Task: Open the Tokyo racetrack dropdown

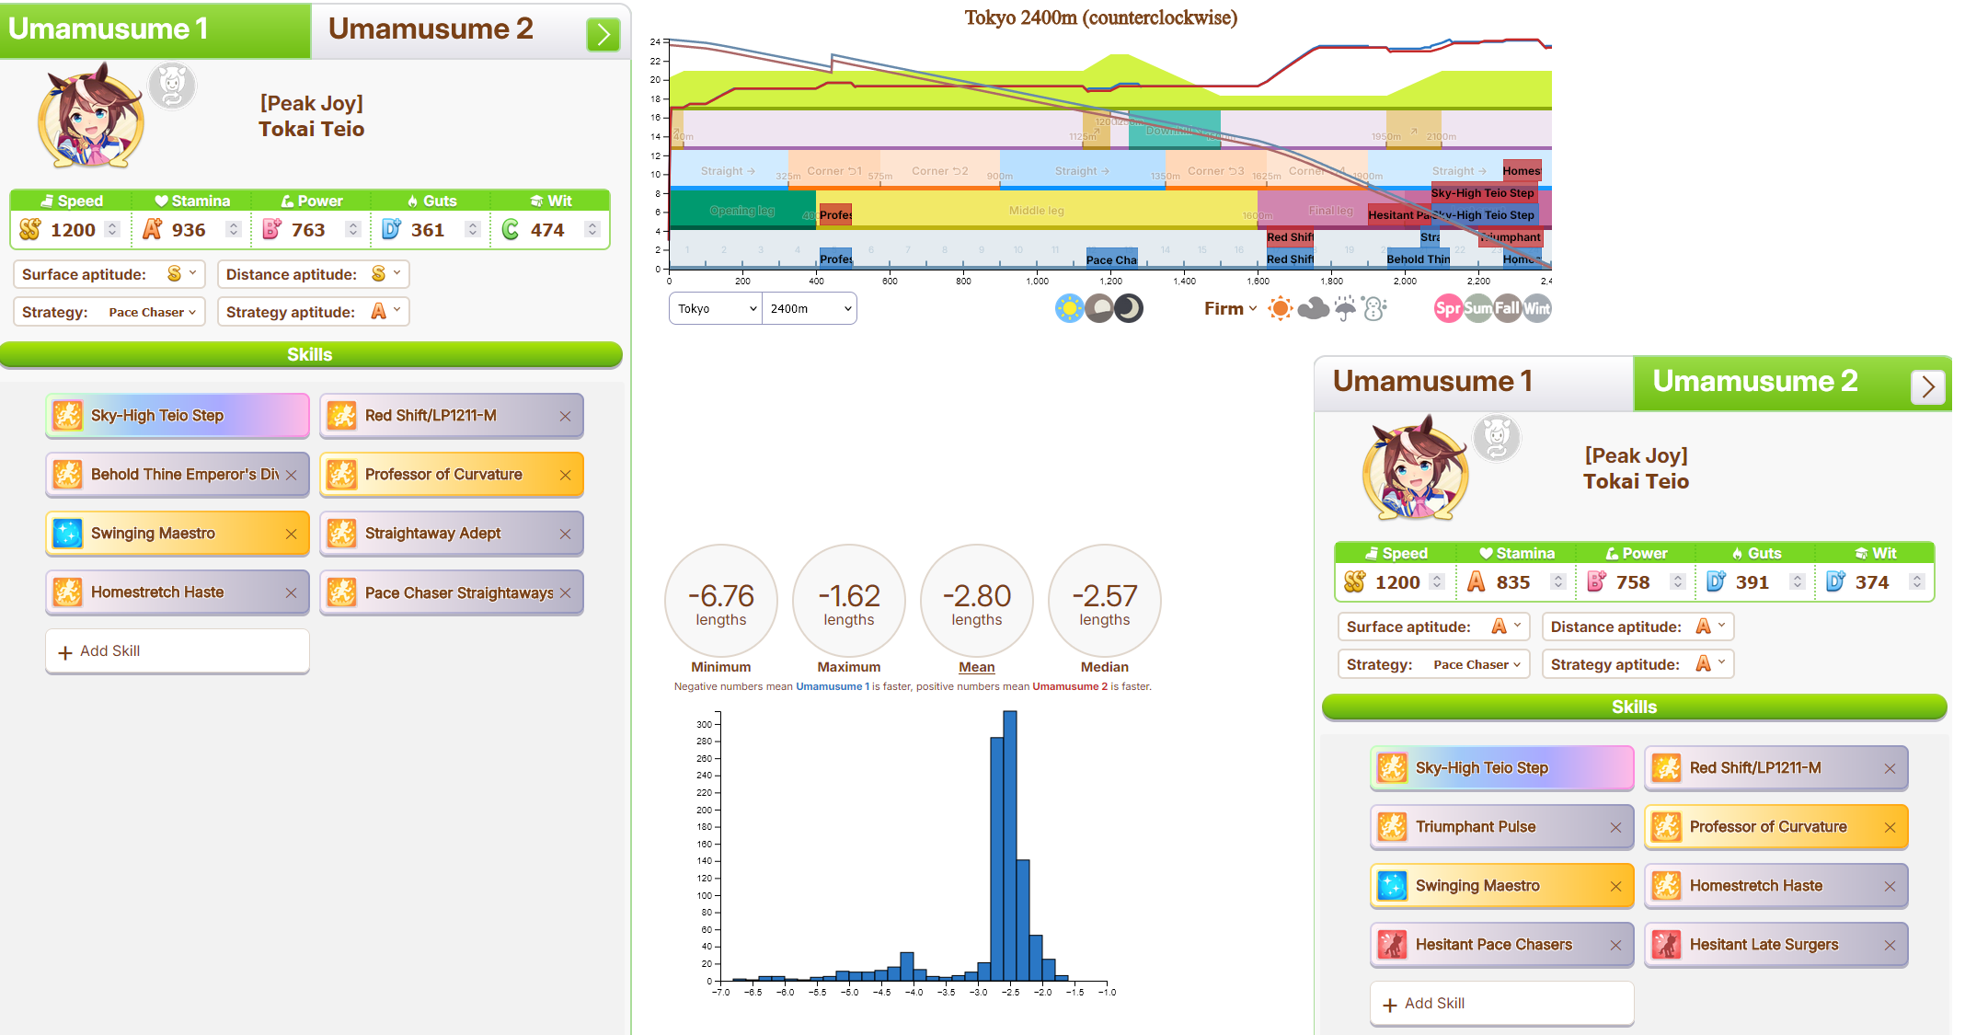Action: [x=716, y=308]
